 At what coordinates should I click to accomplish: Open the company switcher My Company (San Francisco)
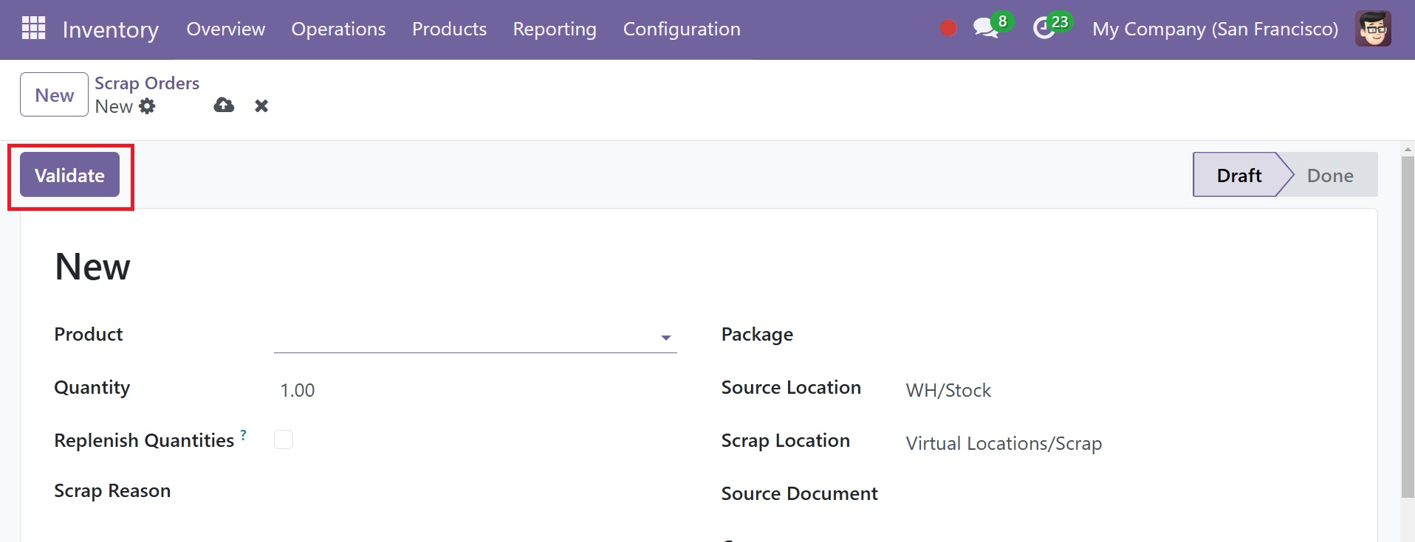tap(1215, 29)
